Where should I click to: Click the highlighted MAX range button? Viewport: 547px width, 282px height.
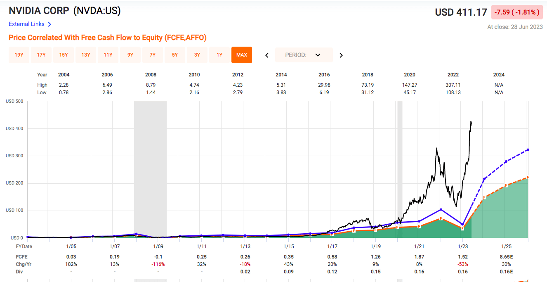click(242, 55)
